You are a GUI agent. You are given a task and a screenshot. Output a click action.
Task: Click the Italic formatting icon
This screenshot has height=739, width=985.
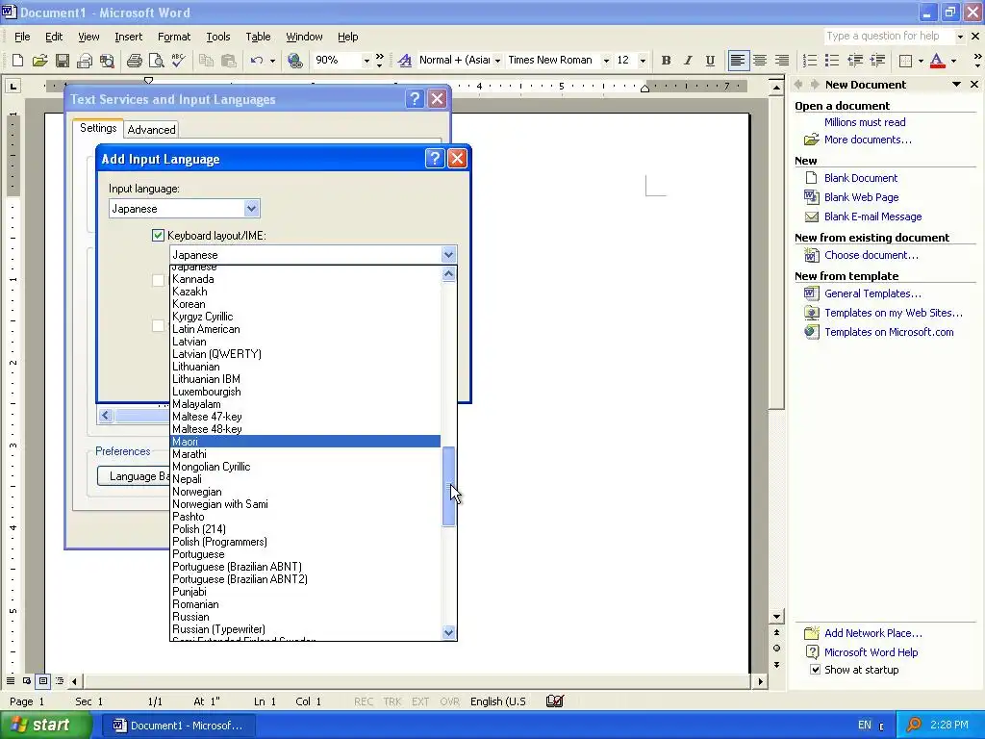688,61
